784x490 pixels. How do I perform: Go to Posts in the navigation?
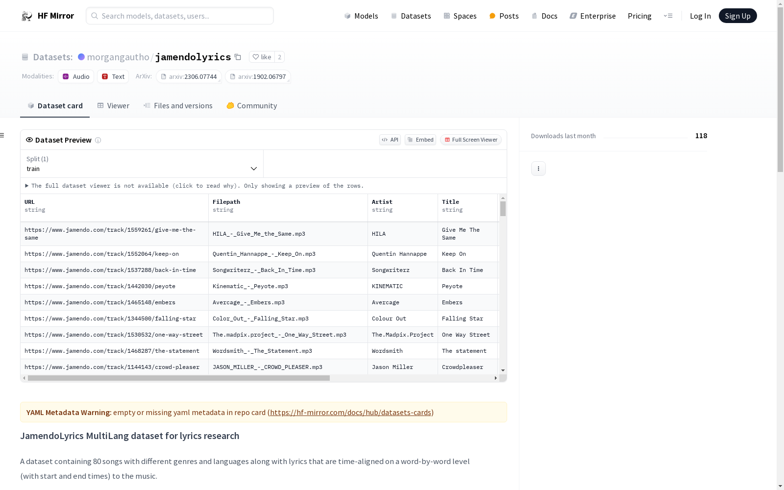504,16
